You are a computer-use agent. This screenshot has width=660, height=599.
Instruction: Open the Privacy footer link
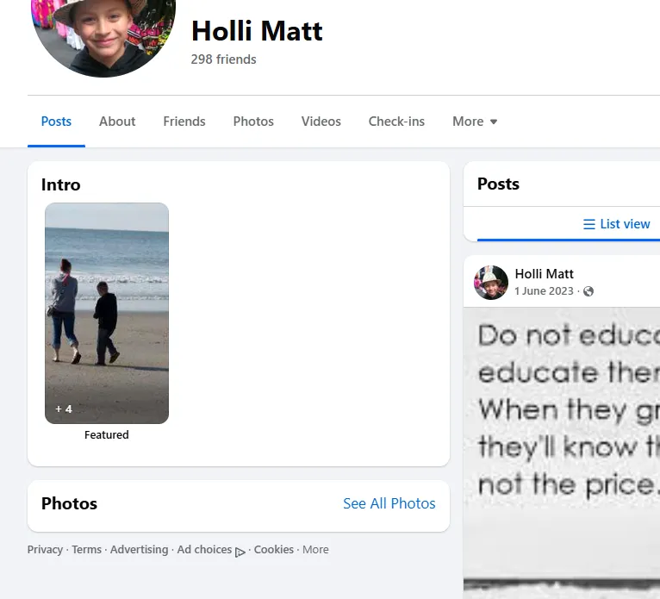click(x=45, y=549)
